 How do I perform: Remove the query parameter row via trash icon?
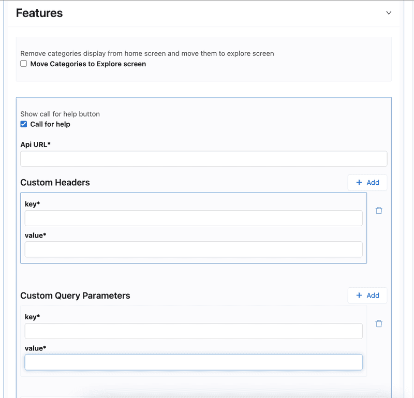coord(379,323)
